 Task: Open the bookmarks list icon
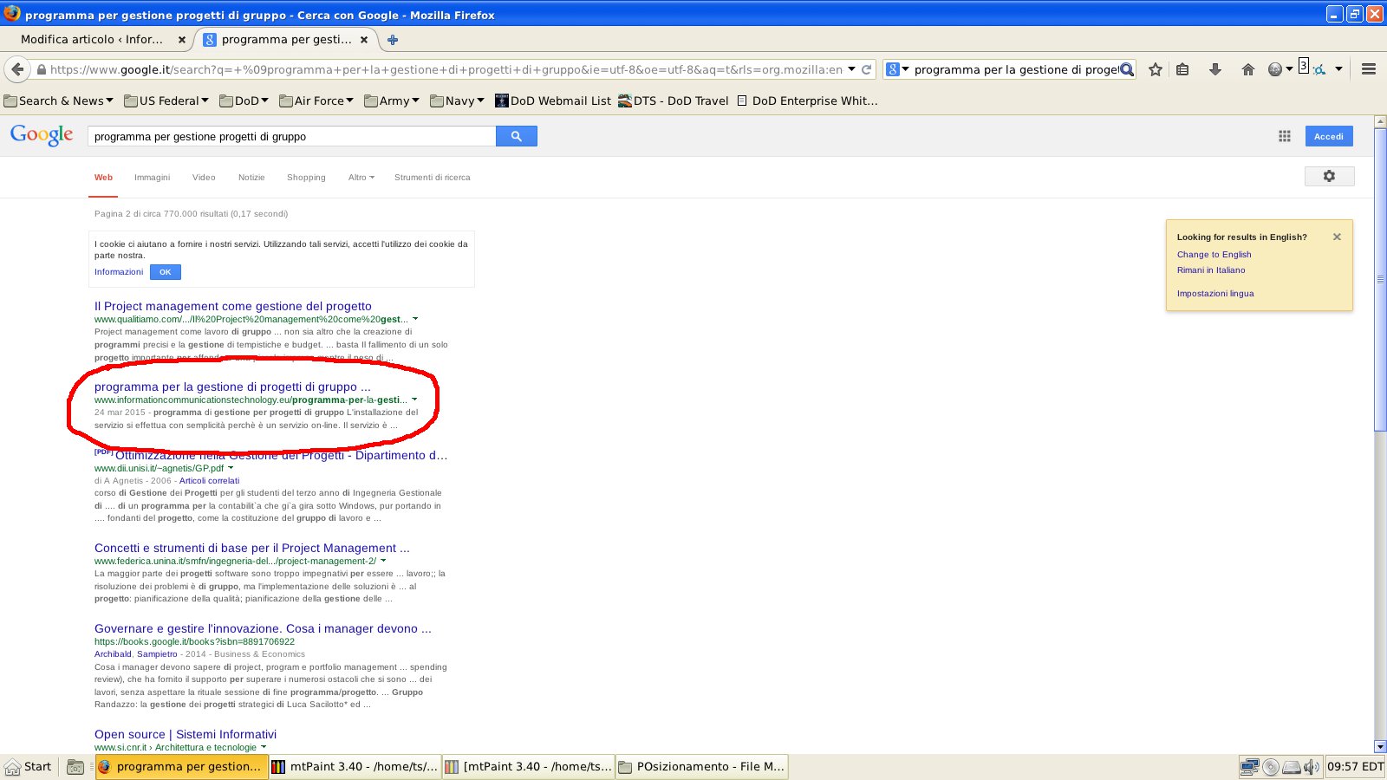(1182, 69)
